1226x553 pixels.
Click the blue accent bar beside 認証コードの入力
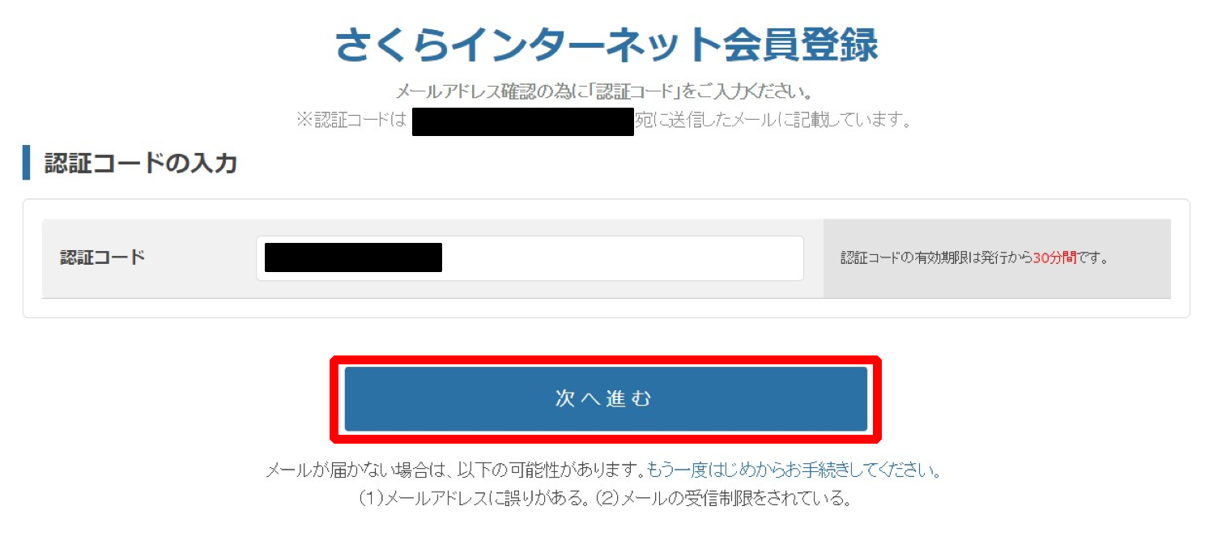[x=26, y=163]
